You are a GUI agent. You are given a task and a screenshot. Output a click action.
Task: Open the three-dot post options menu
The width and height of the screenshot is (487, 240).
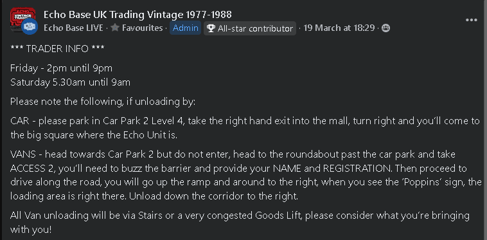point(471,20)
